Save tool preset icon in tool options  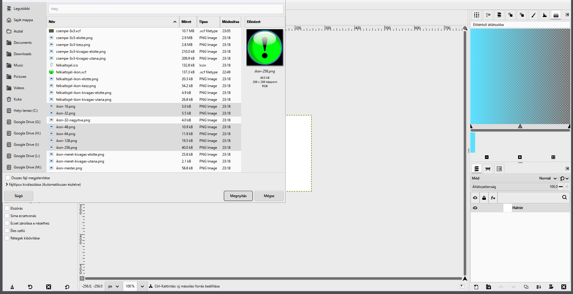[x=12, y=287]
